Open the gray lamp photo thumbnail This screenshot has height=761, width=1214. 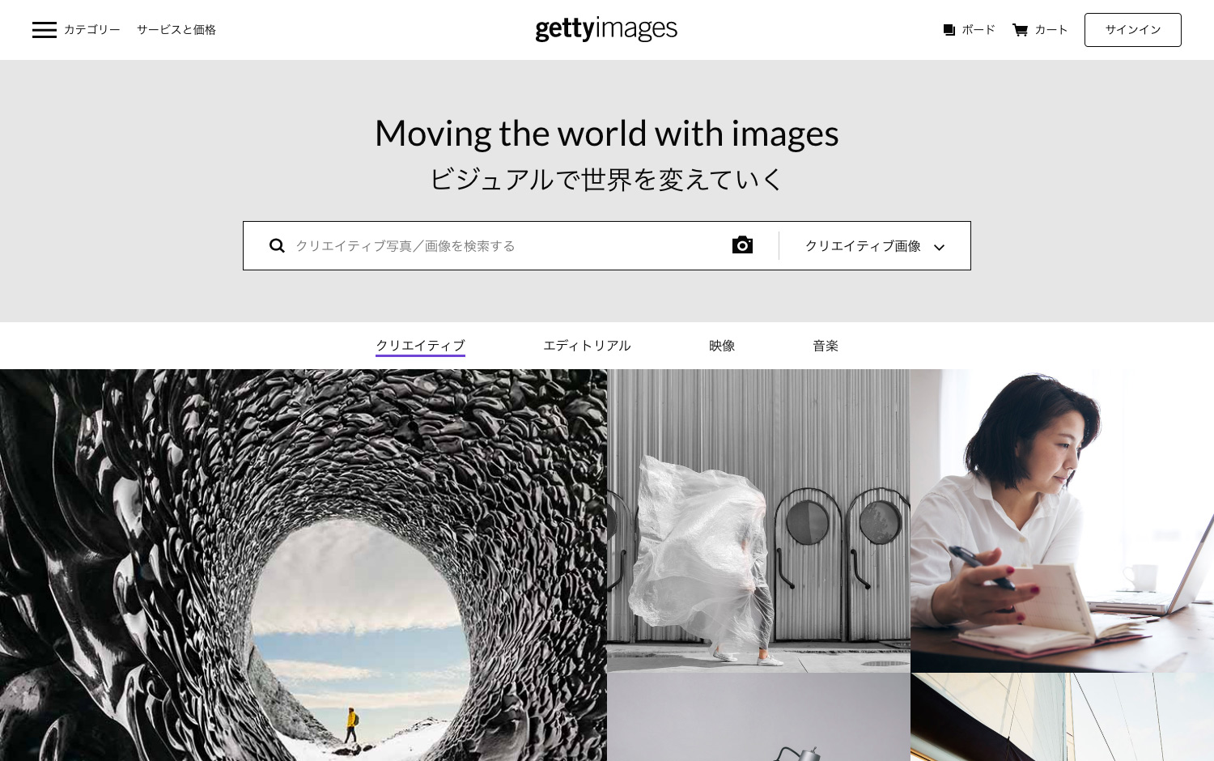click(x=758, y=716)
